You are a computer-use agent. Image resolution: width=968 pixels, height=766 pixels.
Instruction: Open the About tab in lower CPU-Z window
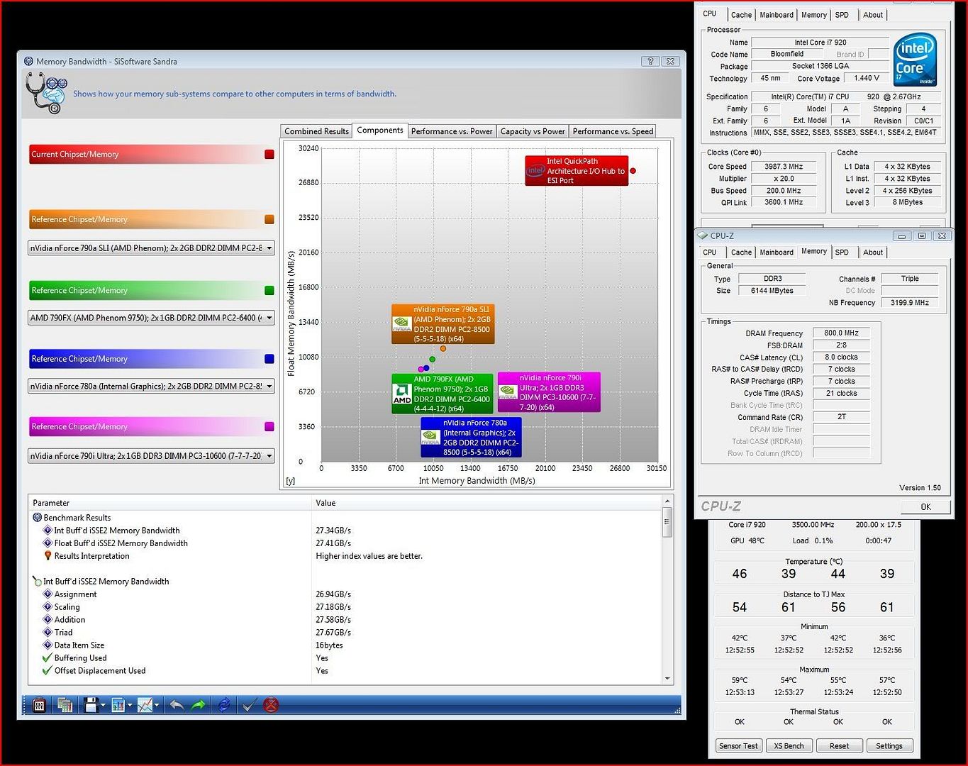coord(873,252)
